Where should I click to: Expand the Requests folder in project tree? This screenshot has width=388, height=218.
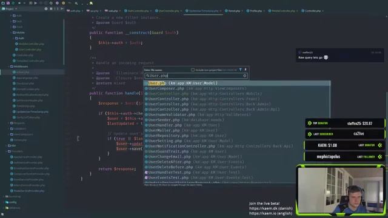point(8,123)
